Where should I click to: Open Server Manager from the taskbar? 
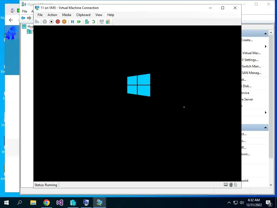73,203
